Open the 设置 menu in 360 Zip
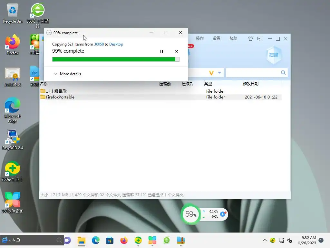This screenshot has height=248, width=330. [216, 38]
